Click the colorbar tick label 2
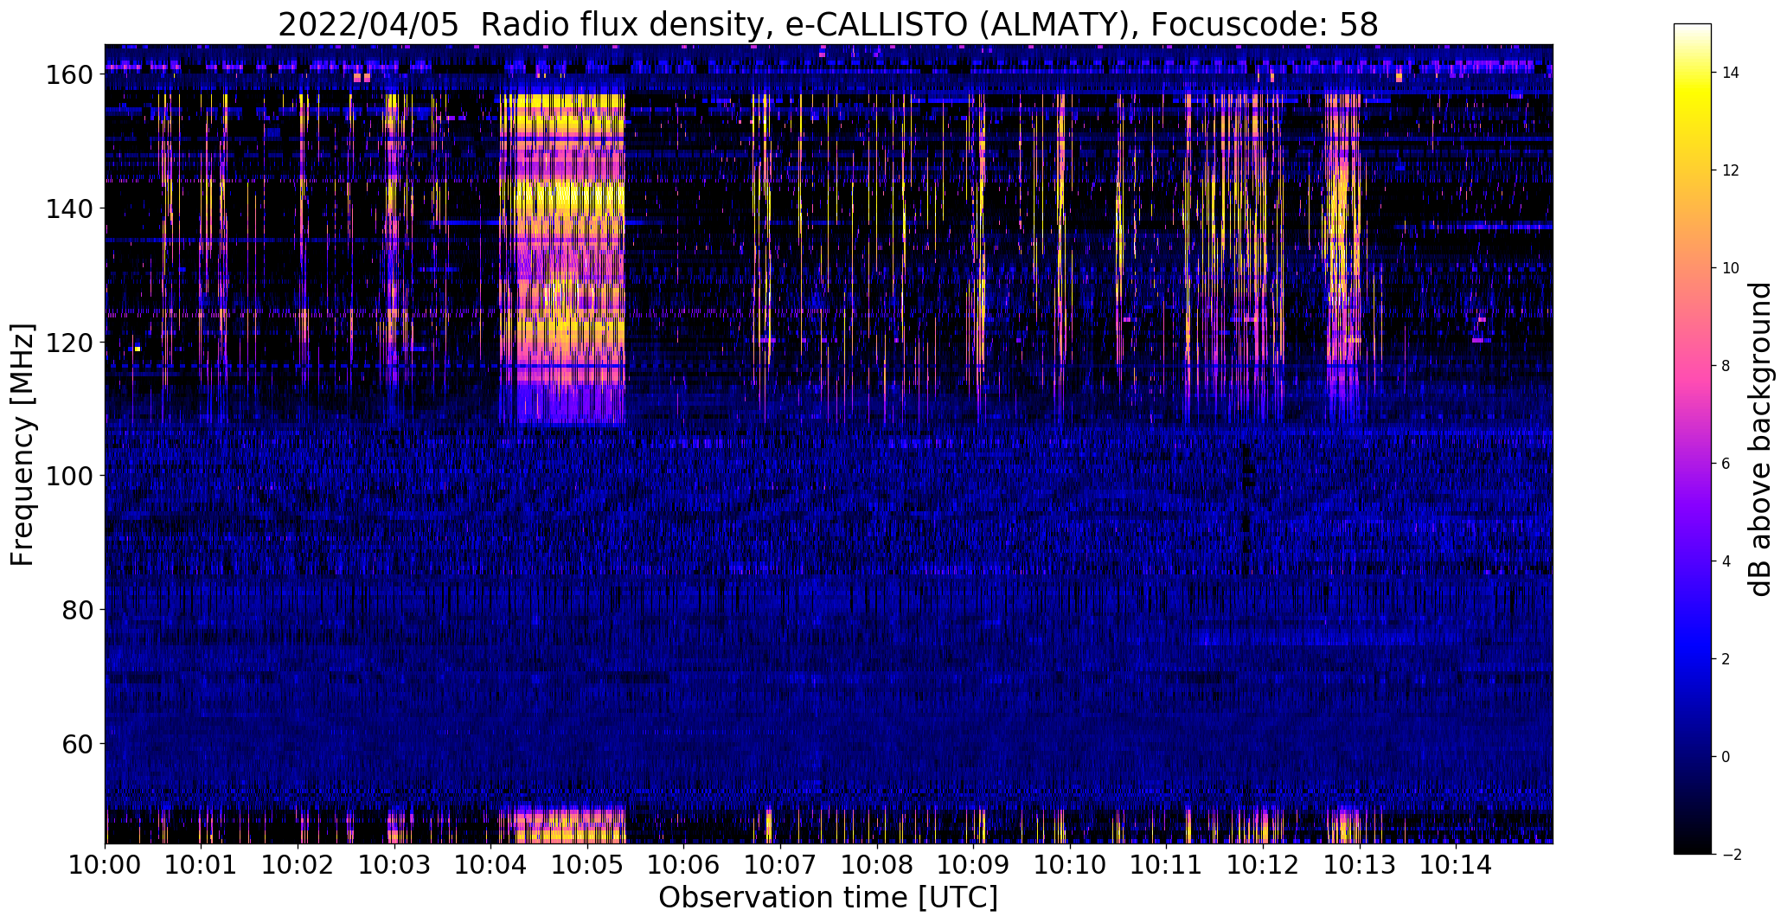The image size is (1787, 923). tap(1726, 659)
